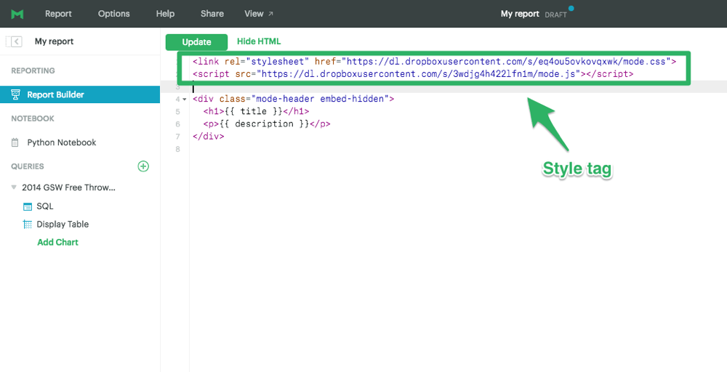The width and height of the screenshot is (727, 372).
Task: Click the Hide HTML link
Action: (x=259, y=41)
